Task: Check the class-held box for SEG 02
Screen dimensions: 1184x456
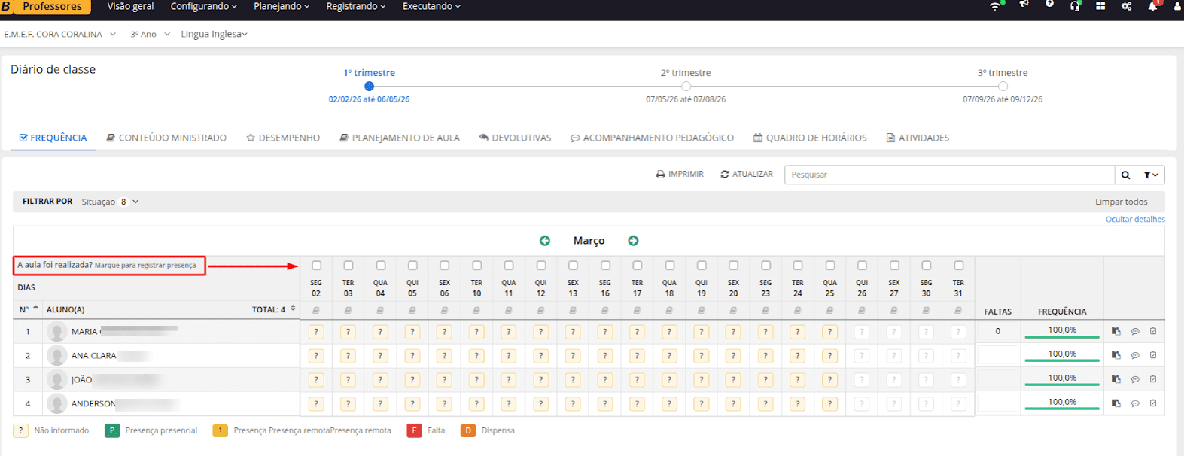Action: pos(316,266)
